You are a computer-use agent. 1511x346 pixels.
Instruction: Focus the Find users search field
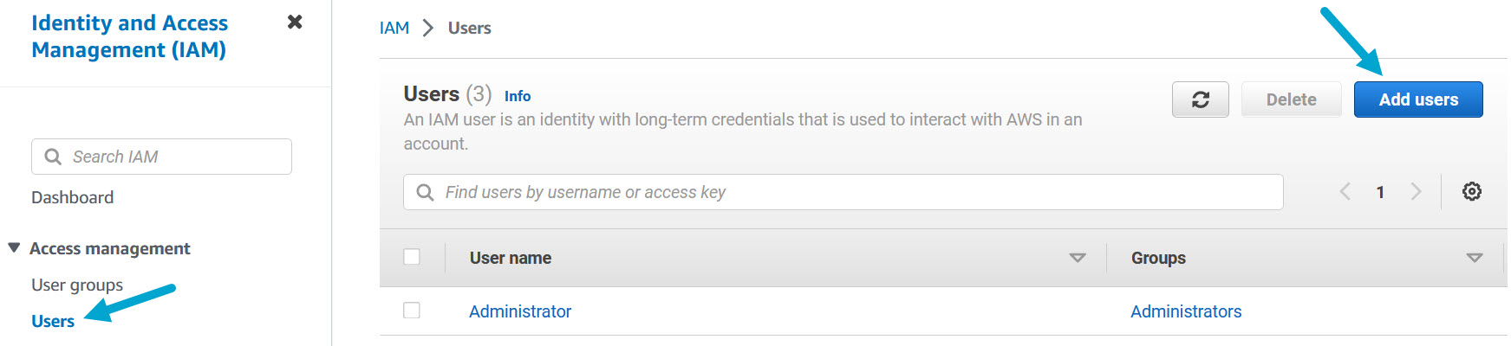point(858,192)
